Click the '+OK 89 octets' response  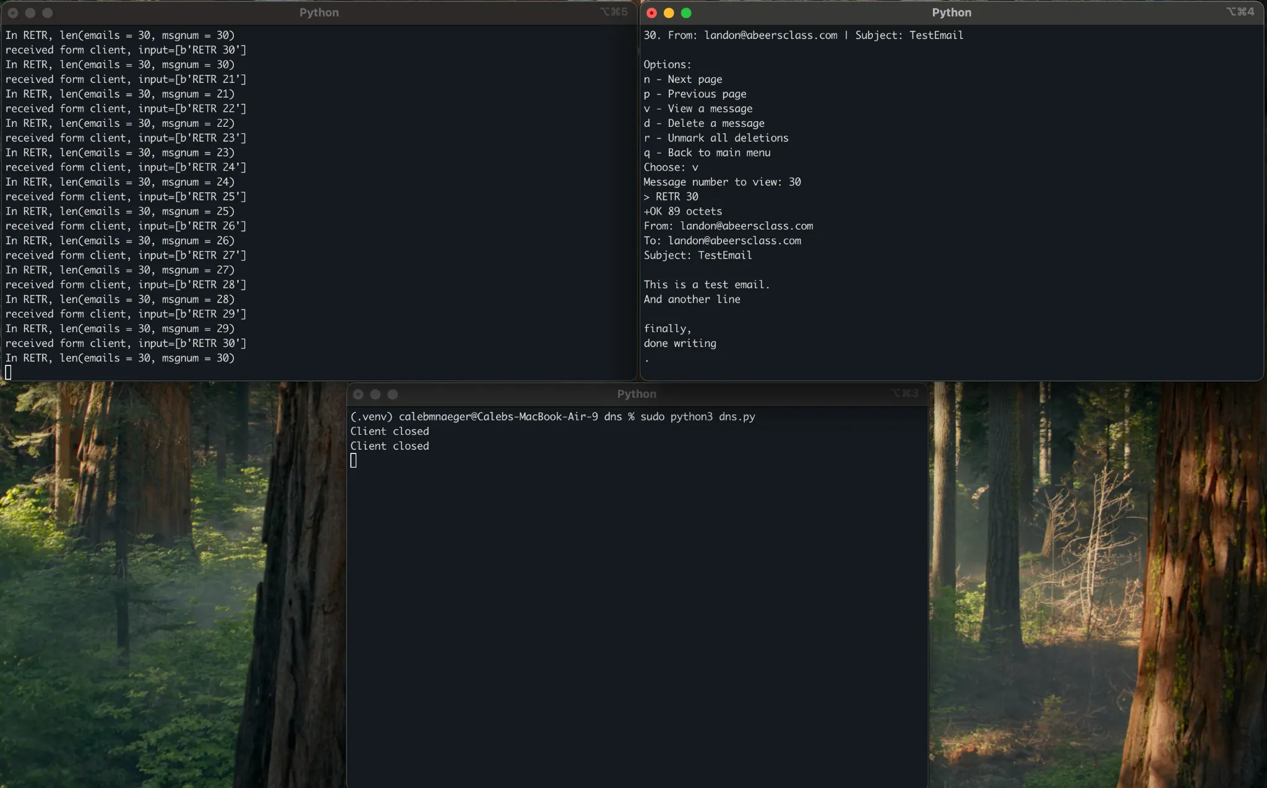[683, 212]
